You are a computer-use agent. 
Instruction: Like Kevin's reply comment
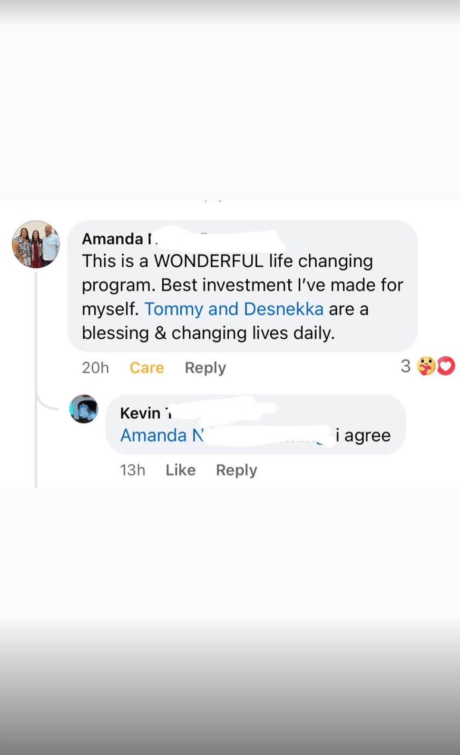tap(180, 470)
